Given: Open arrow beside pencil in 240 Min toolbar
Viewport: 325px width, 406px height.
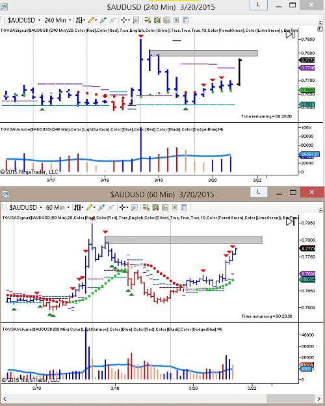Looking at the screenshot, I should [96, 20].
